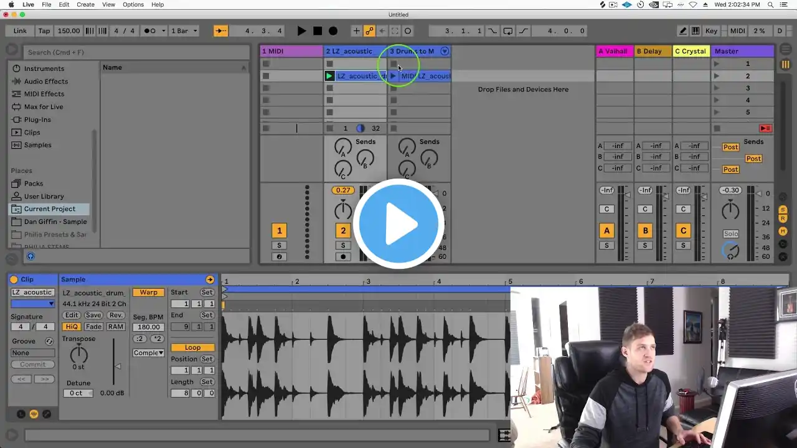This screenshot has width=797, height=448.
Task: Toggle the metronome
Action: [150, 31]
